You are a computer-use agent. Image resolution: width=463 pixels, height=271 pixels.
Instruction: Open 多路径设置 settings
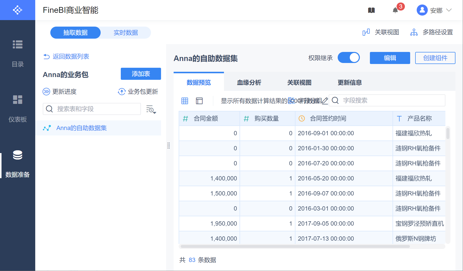[438, 32]
